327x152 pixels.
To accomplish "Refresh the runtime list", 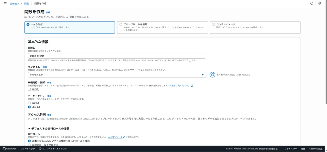I will (x=212, y=75).
